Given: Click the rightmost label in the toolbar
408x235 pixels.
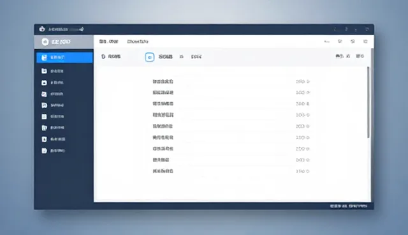Looking at the screenshot, I should pos(360,56).
